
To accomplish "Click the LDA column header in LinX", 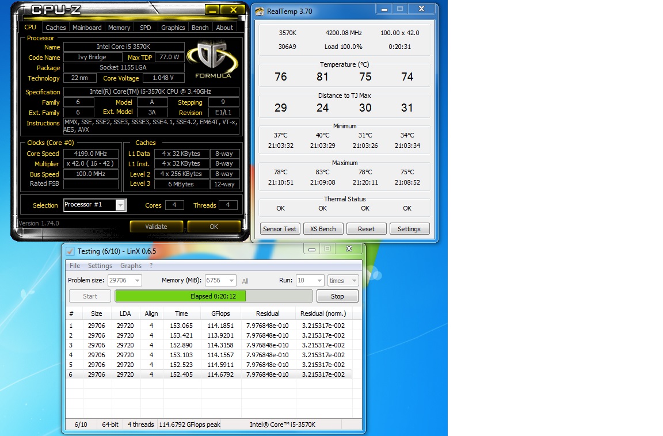I will coord(125,313).
